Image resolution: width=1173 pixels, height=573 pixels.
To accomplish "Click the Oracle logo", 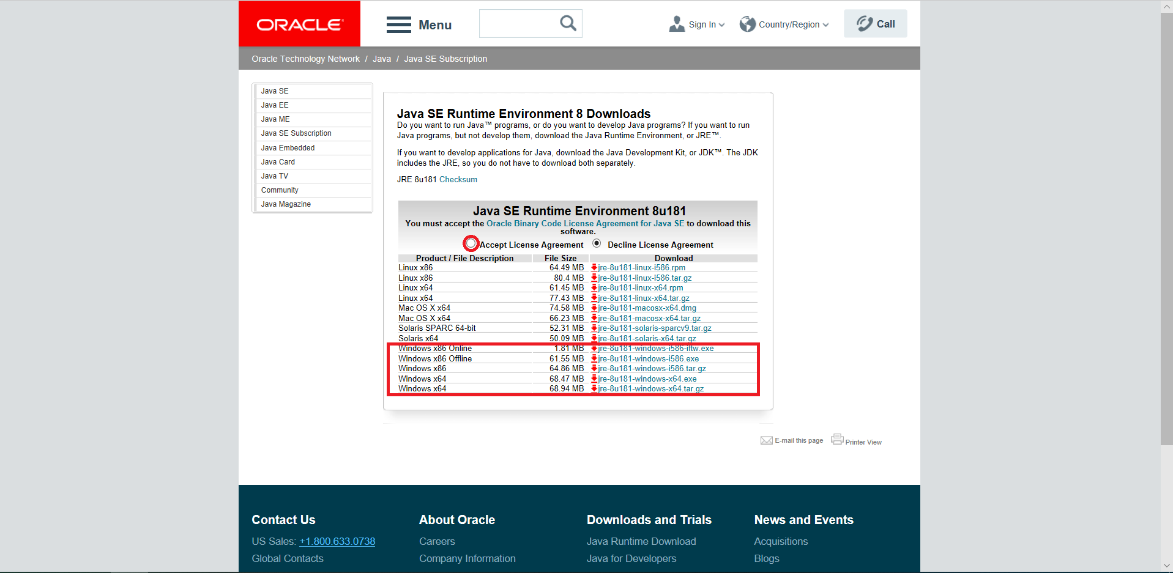I will pyautogui.click(x=299, y=23).
